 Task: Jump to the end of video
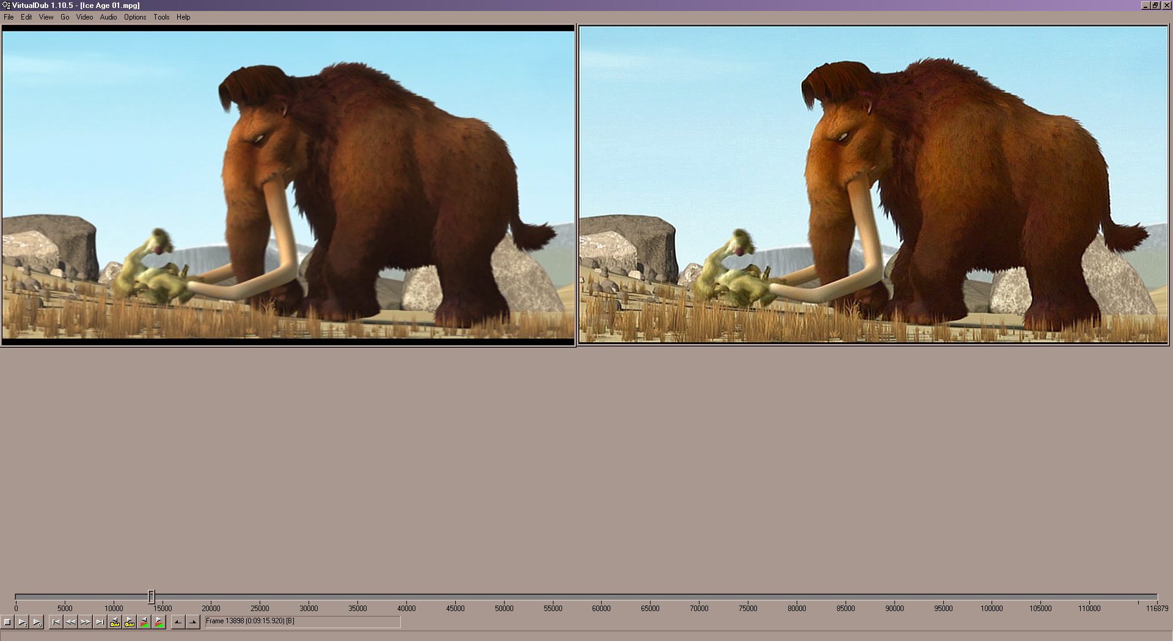(x=100, y=622)
